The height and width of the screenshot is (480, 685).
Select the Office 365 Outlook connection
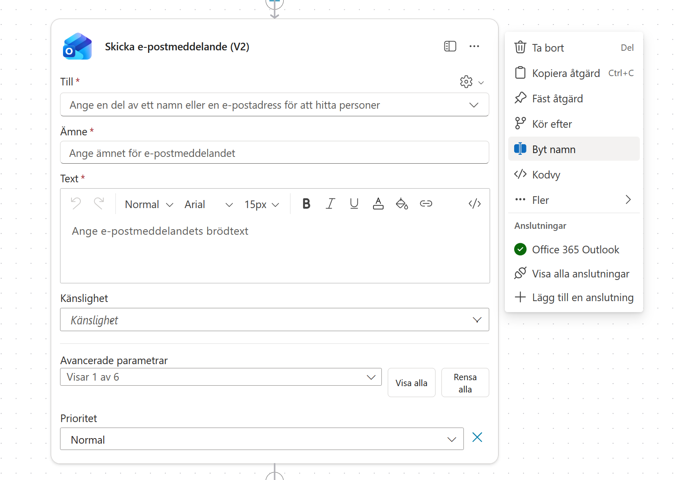point(574,250)
